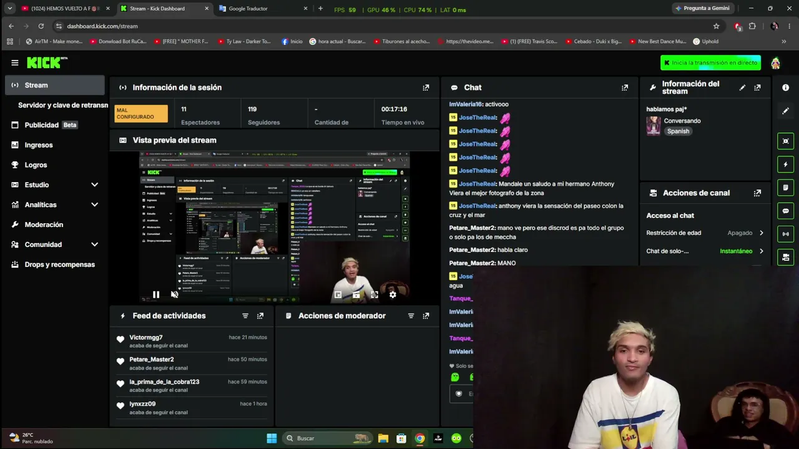Viewport: 799px width, 449px height.
Task: Pop out the Acciones de moderador panel
Action: click(x=426, y=316)
